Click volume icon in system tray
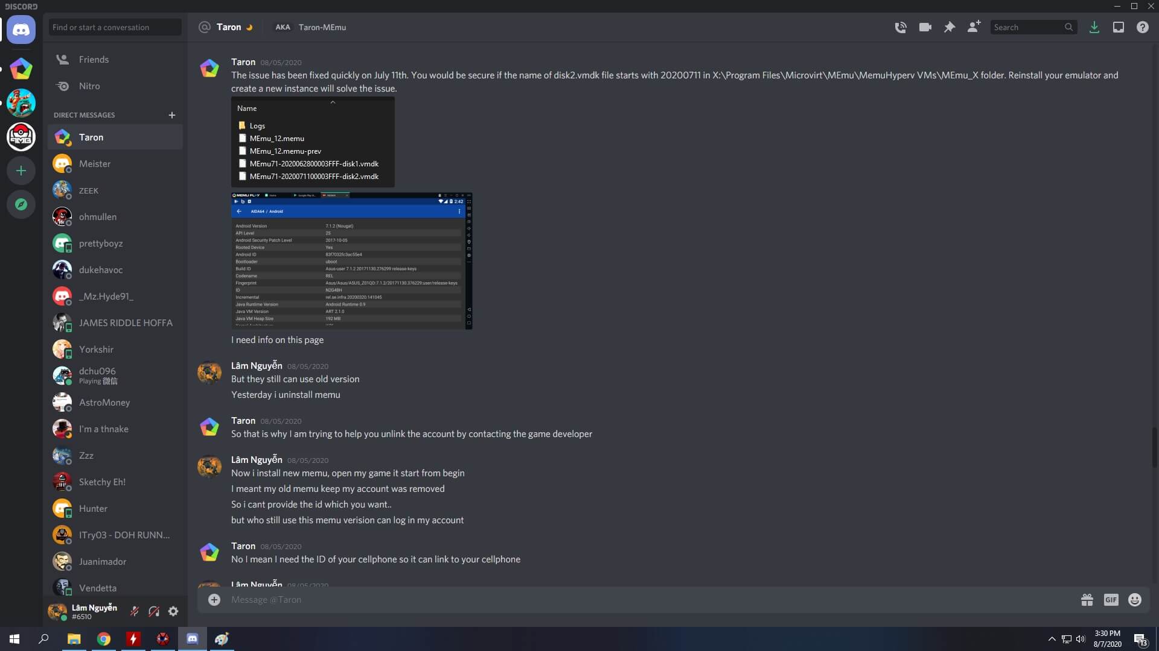 [1081, 639]
